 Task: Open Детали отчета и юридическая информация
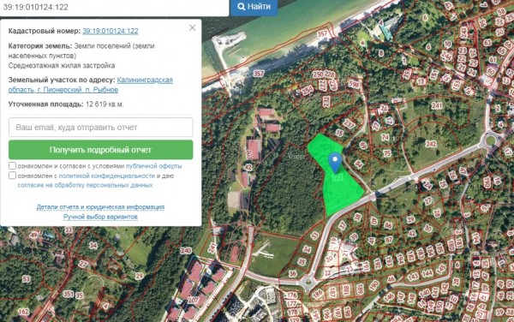100,207
